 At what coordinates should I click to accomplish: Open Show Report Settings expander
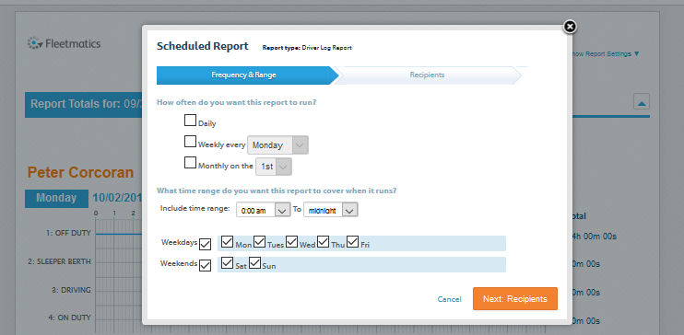click(605, 54)
